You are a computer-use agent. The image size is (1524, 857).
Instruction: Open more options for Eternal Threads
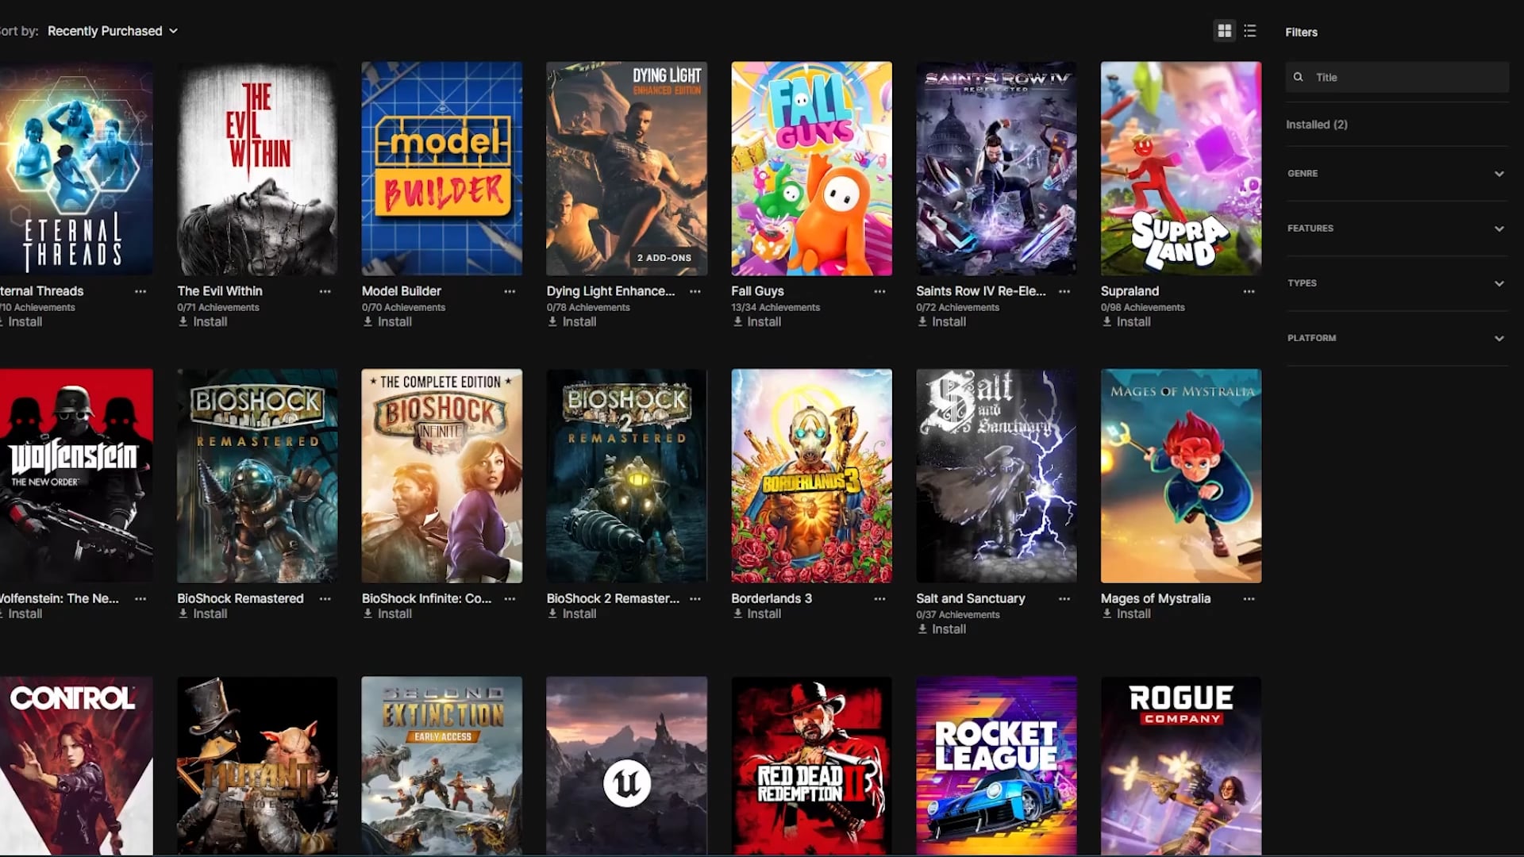(x=140, y=291)
